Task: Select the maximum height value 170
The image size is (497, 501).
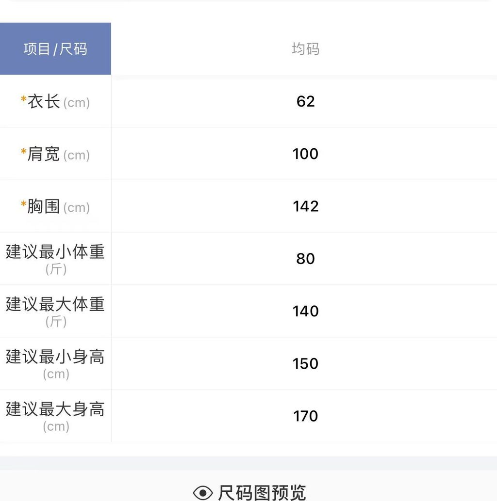Action: pyautogui.click(x=305, y=416)
